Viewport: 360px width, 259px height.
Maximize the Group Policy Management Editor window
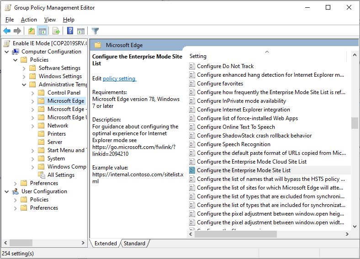328,8
